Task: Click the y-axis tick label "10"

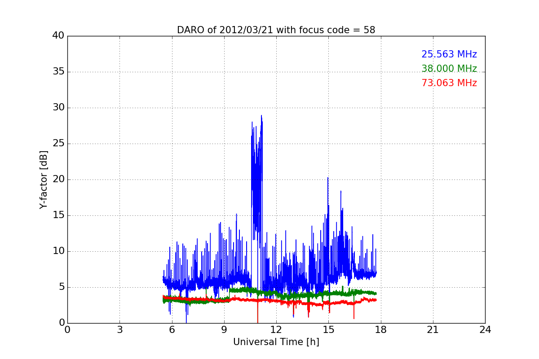Action: pyautogui.click(x=58, y=251)
